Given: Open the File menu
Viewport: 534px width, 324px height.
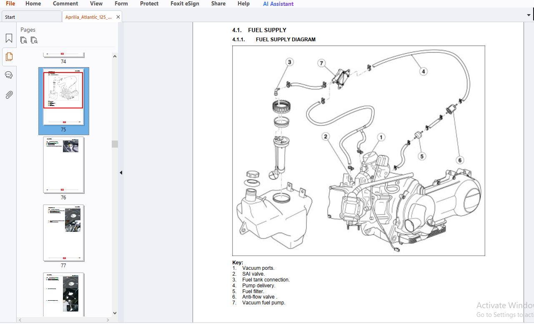Looking at the screenshot, I should coord(10,4).
